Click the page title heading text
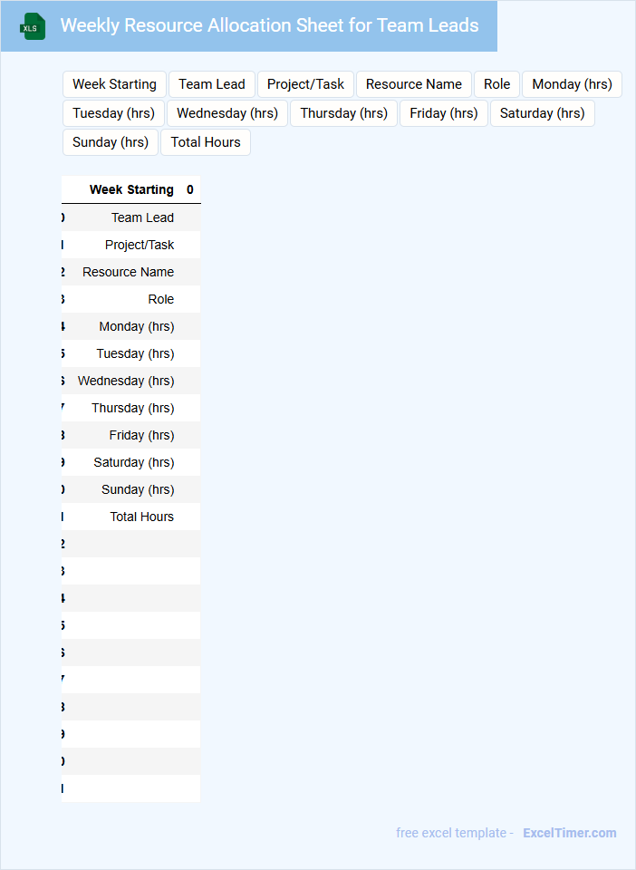Screen dimensions: 636x870 269,25
